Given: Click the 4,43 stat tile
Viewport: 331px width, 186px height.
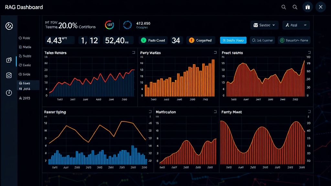Looking at the screenshot, I should click(x=60, y=40).
